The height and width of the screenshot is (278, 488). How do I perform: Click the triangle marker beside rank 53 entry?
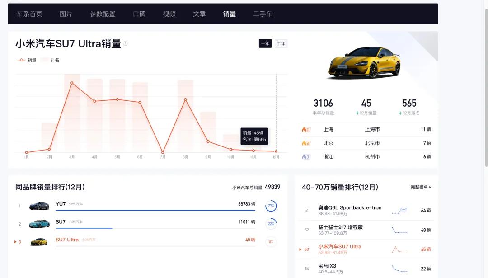pos(300,249)
